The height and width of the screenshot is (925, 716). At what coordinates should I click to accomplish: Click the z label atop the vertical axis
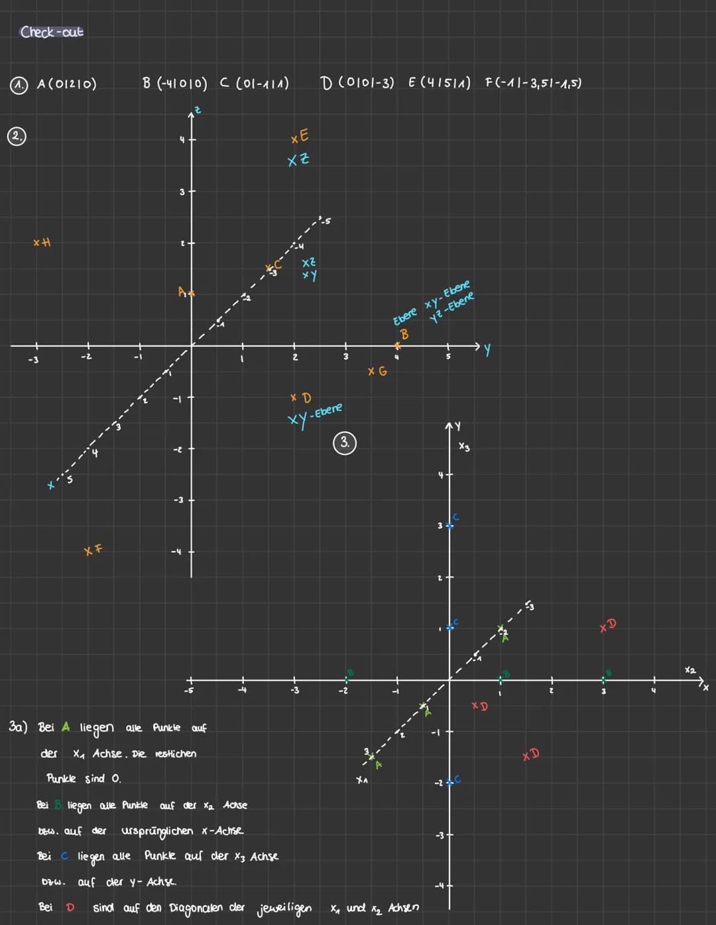tap(197, 109)
